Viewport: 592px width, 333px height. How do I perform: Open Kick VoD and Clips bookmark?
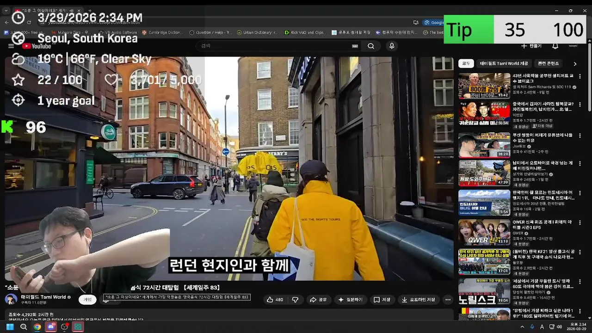pos(305,32)
